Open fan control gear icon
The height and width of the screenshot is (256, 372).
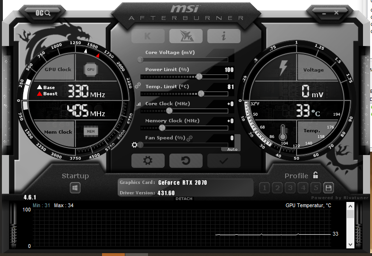[135, 145]
